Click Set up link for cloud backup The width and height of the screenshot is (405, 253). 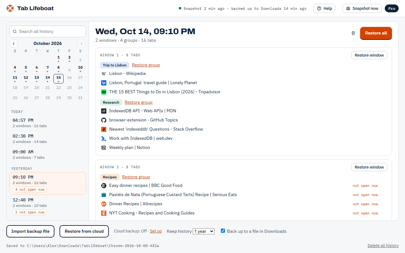(156, 231)
